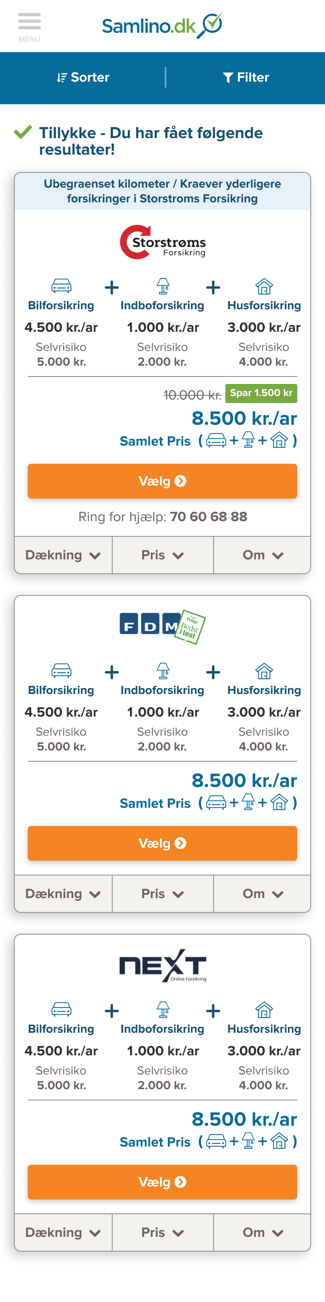Click the house icon in Storstrøms card
This screenshot has width=325, height=1302.
(264, 286)
